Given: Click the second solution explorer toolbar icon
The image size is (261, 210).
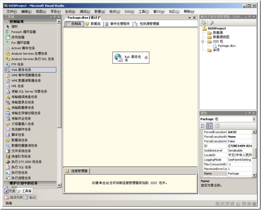Looking at the screenshot, I should coord(211,22).
